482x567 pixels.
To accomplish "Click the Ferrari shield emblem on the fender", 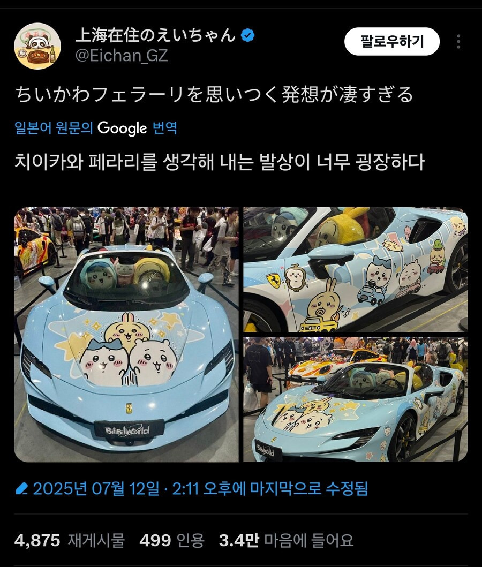I will (274, 281).
